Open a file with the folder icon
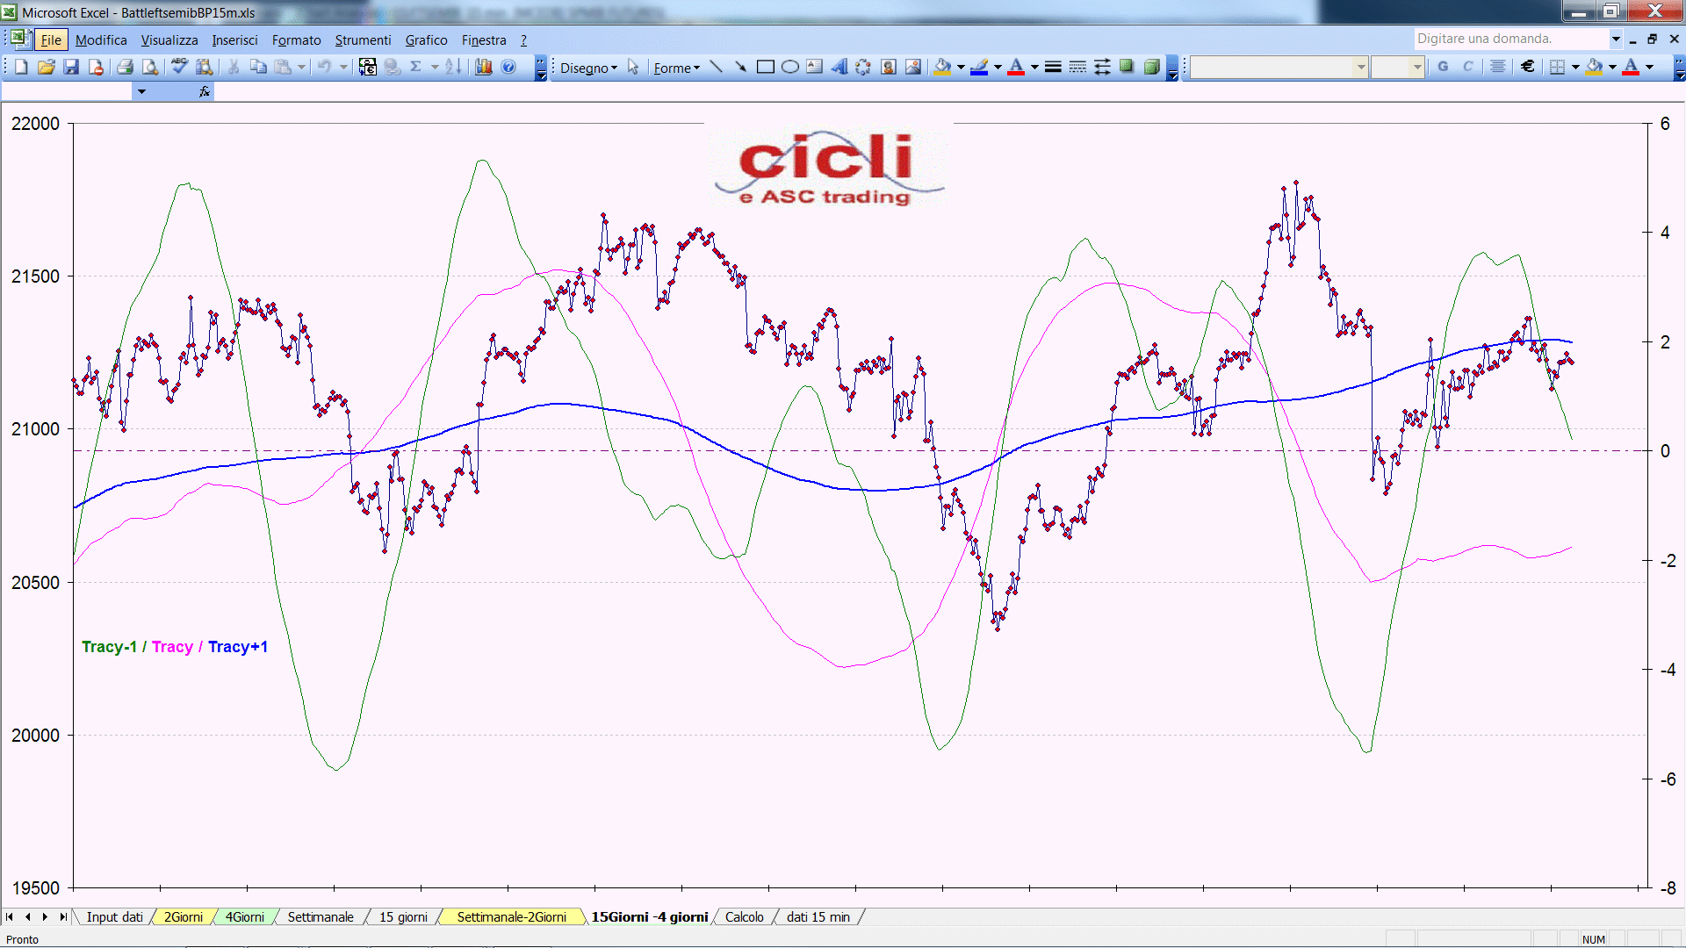 tap(47, 67)
